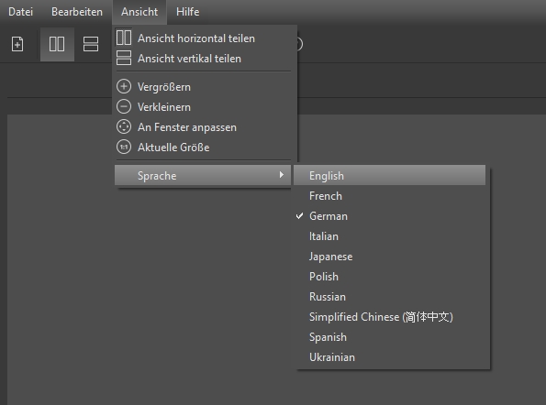Viewport: 546px width, 405px height.
Task: Select Vergrößern to zoom in
Action: click(x=203, y=87)
